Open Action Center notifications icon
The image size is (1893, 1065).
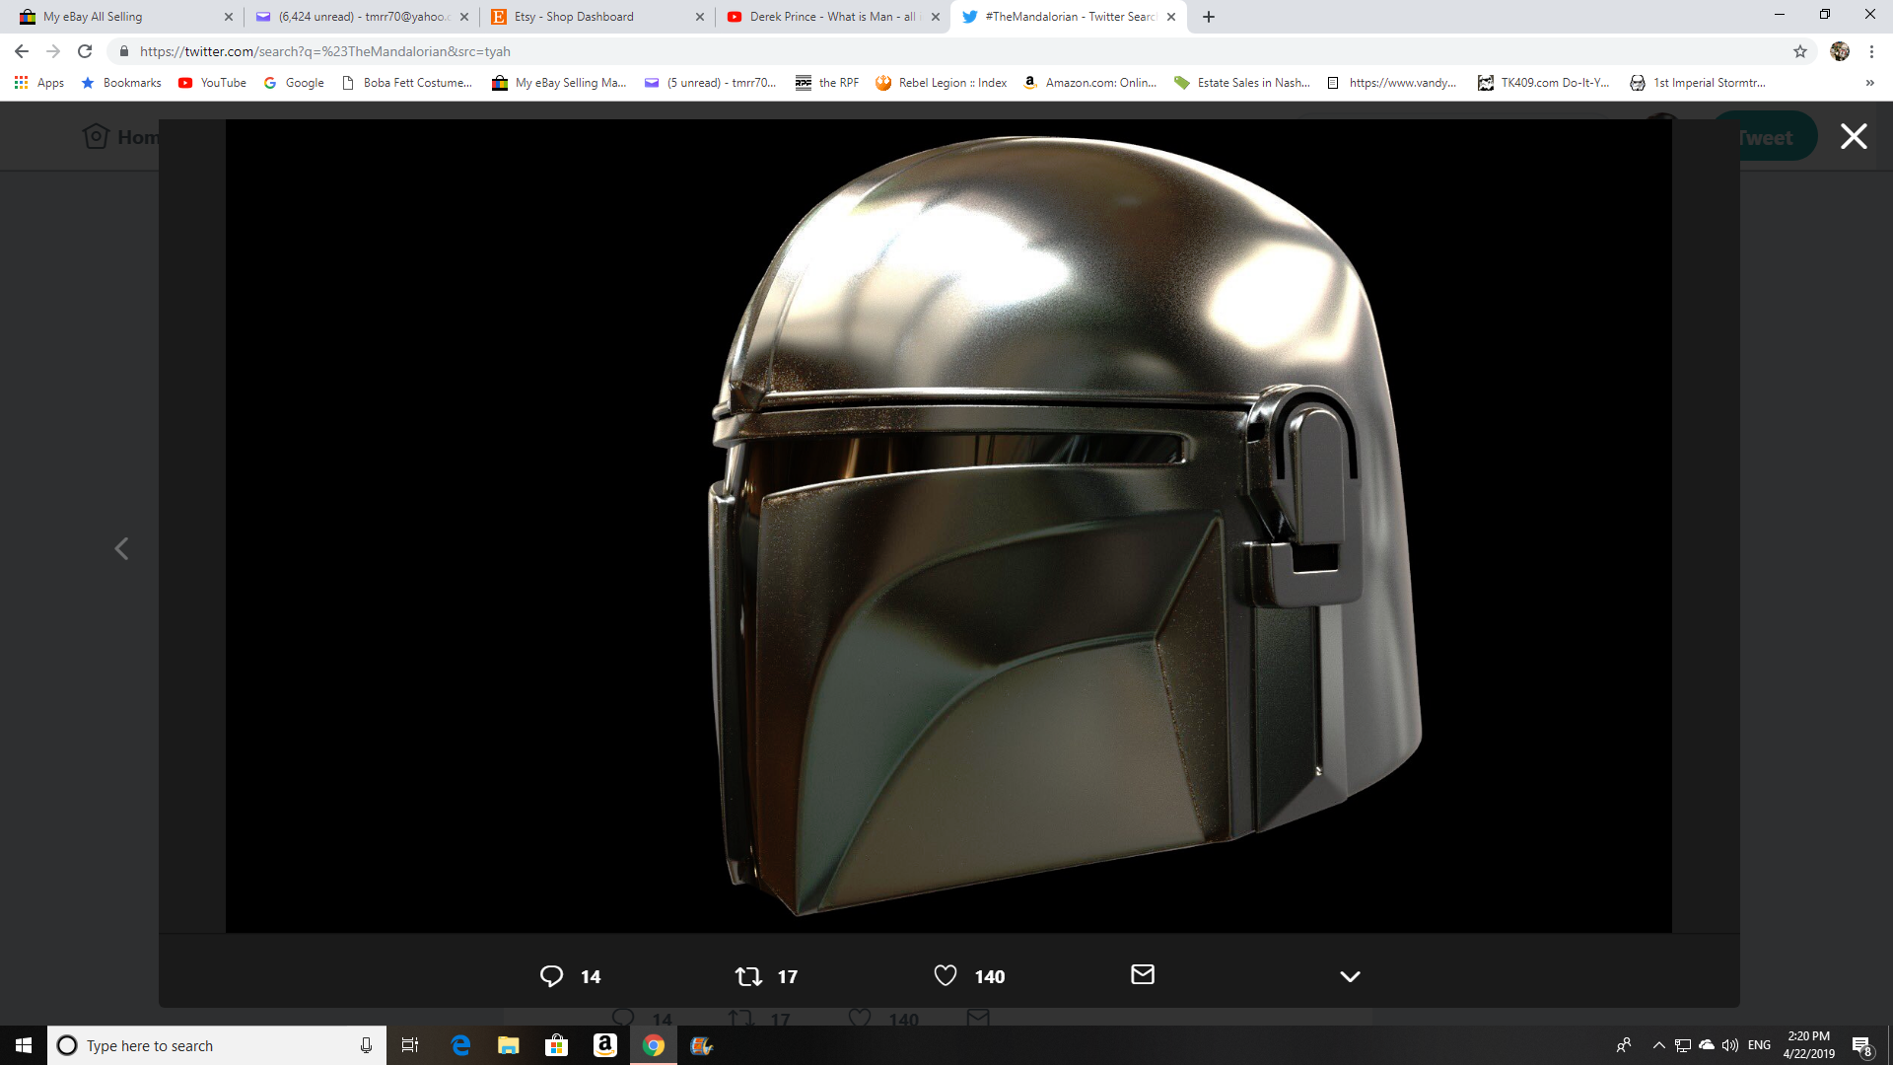click(1862, 1046)
